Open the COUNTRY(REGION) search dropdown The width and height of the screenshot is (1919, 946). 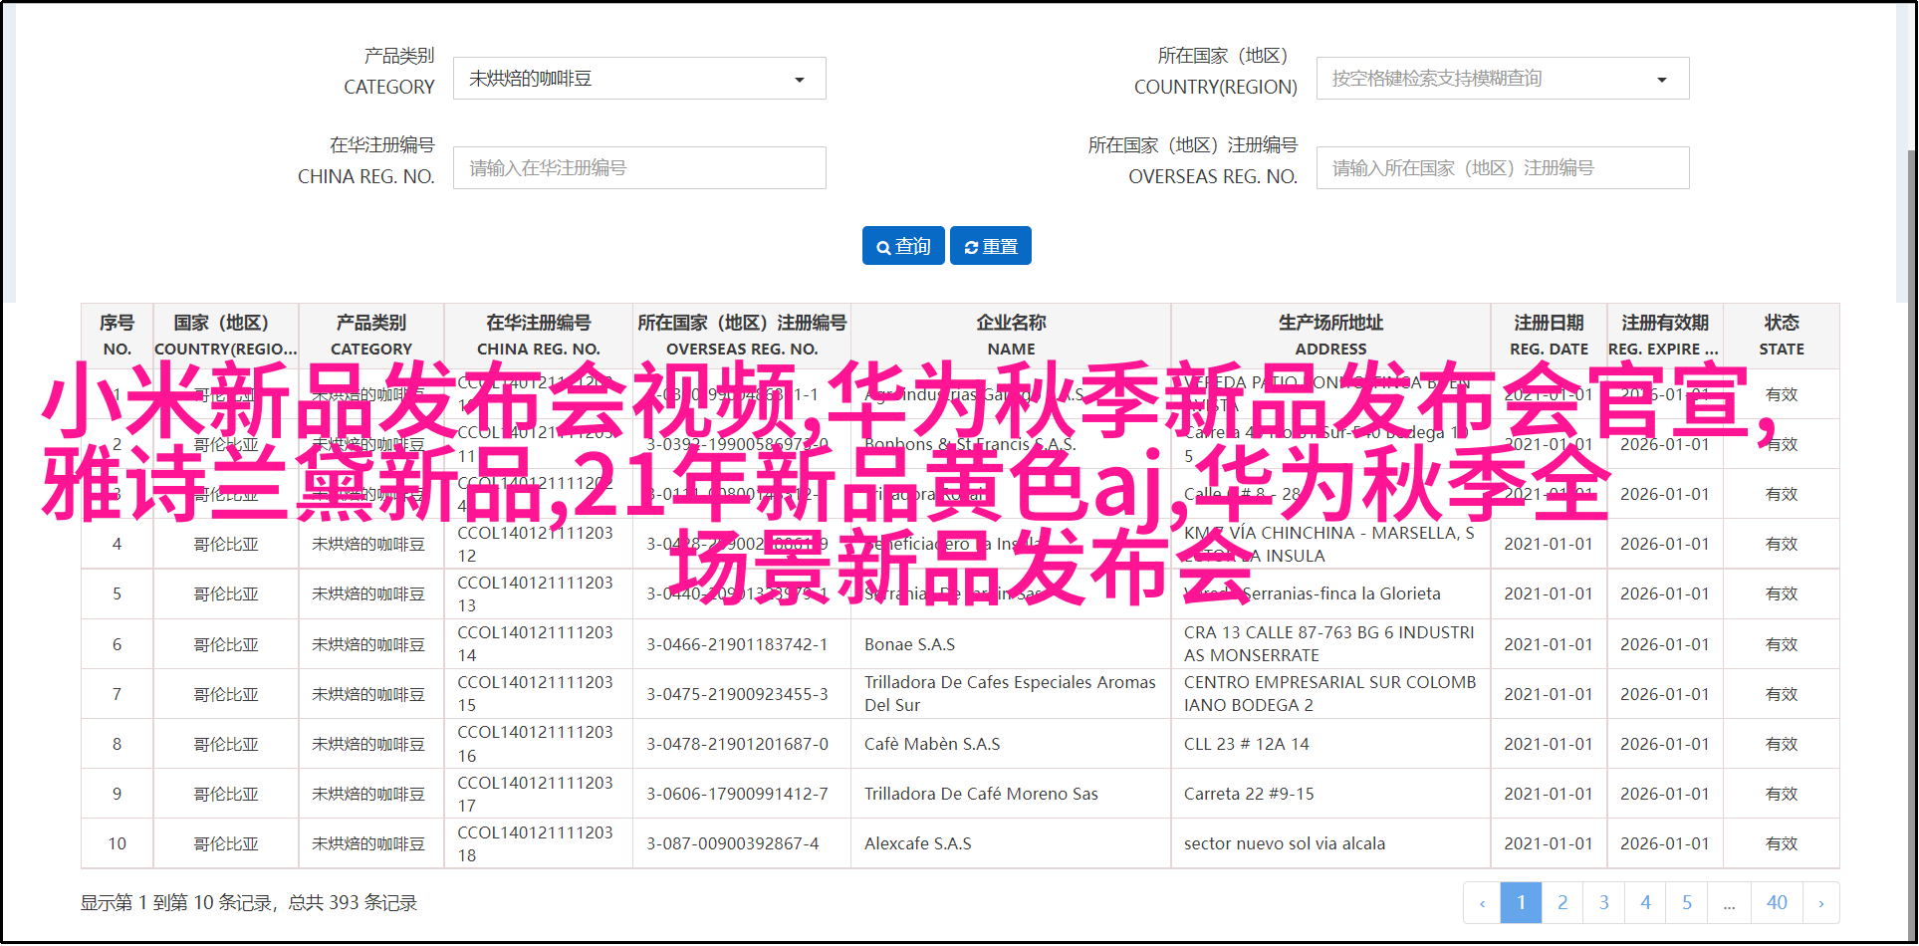coord(1503,79)
